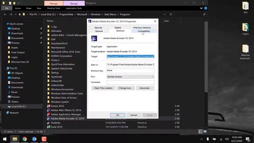This screenshot has width=254, height=143.
Task: Click Start Menu in address breadcrumb
Action: 110,14
